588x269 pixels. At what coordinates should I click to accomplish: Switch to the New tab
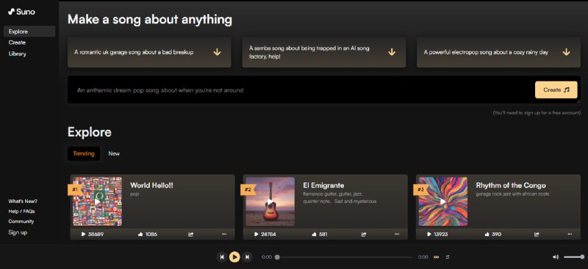(x=114, y=153)
